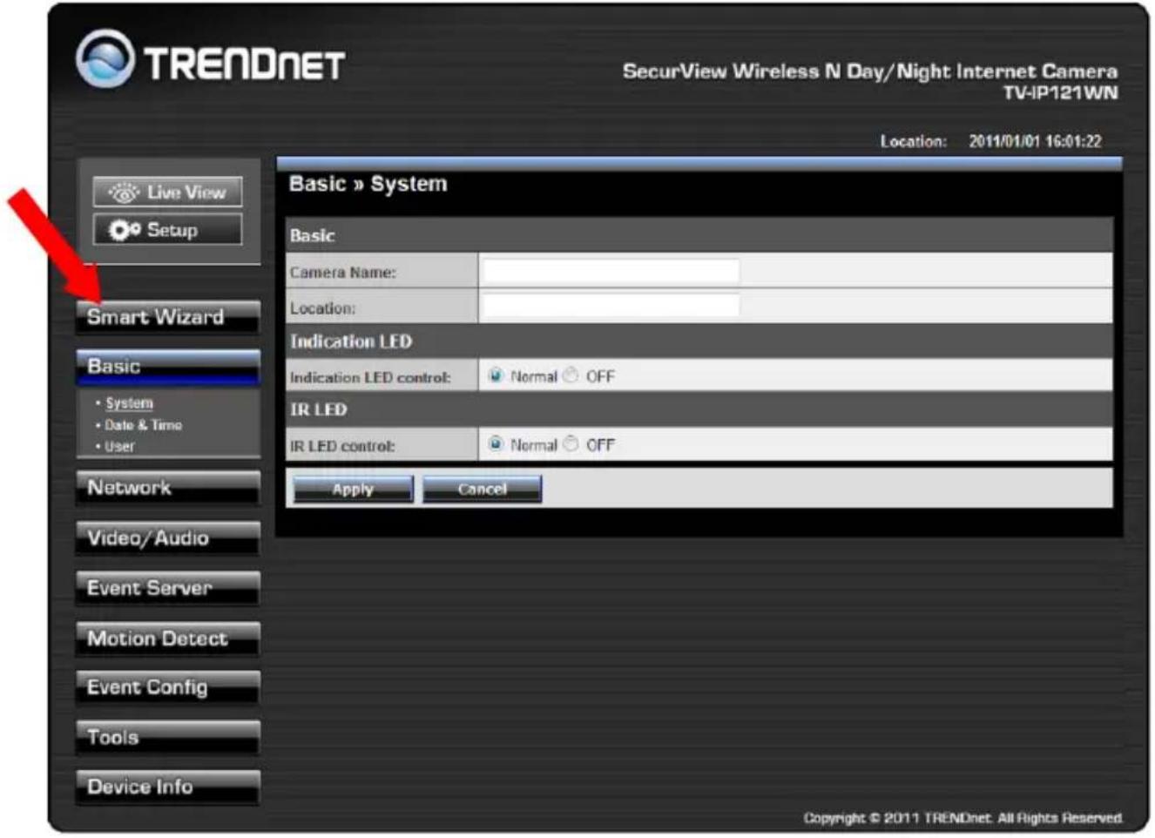This screenshot has height=838, width=1155.
Task: Click the TV-IP121WN model text
Action: click(1060, 93)
